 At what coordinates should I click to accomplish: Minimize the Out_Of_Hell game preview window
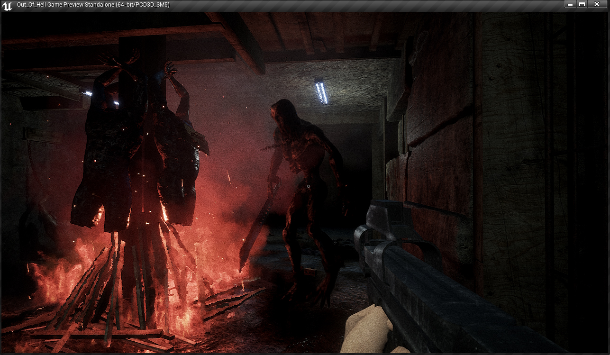point(570,4)
